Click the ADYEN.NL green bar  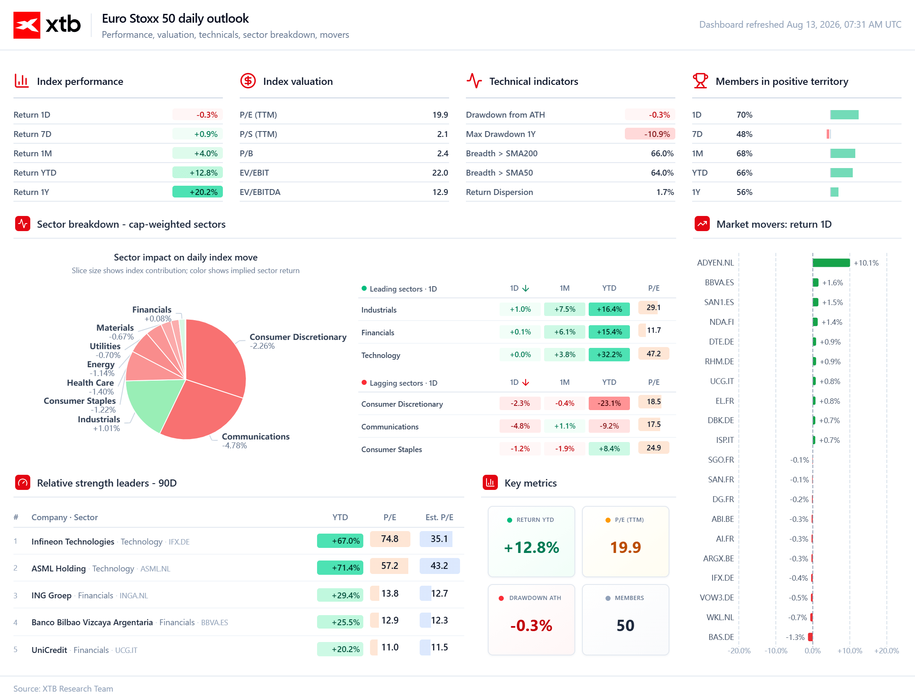pos(831,263)
